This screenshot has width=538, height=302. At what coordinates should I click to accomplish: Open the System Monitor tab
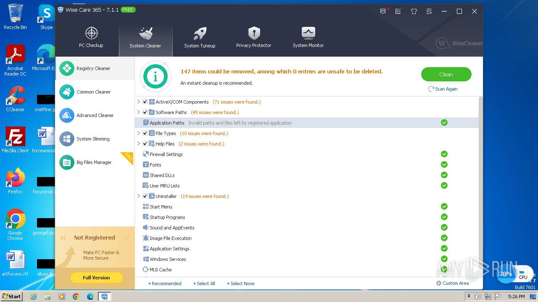click(x=308, y=38)
